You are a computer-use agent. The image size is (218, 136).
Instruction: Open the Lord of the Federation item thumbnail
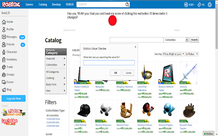pos(146,73)
